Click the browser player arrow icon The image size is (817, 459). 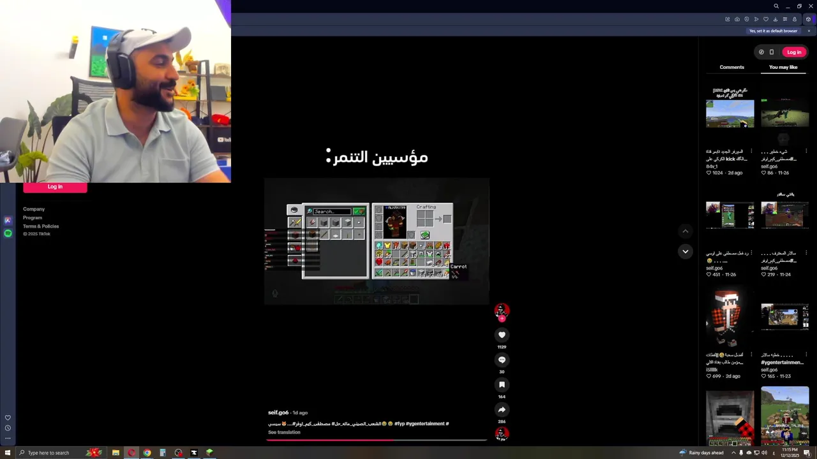pos(756,19)
